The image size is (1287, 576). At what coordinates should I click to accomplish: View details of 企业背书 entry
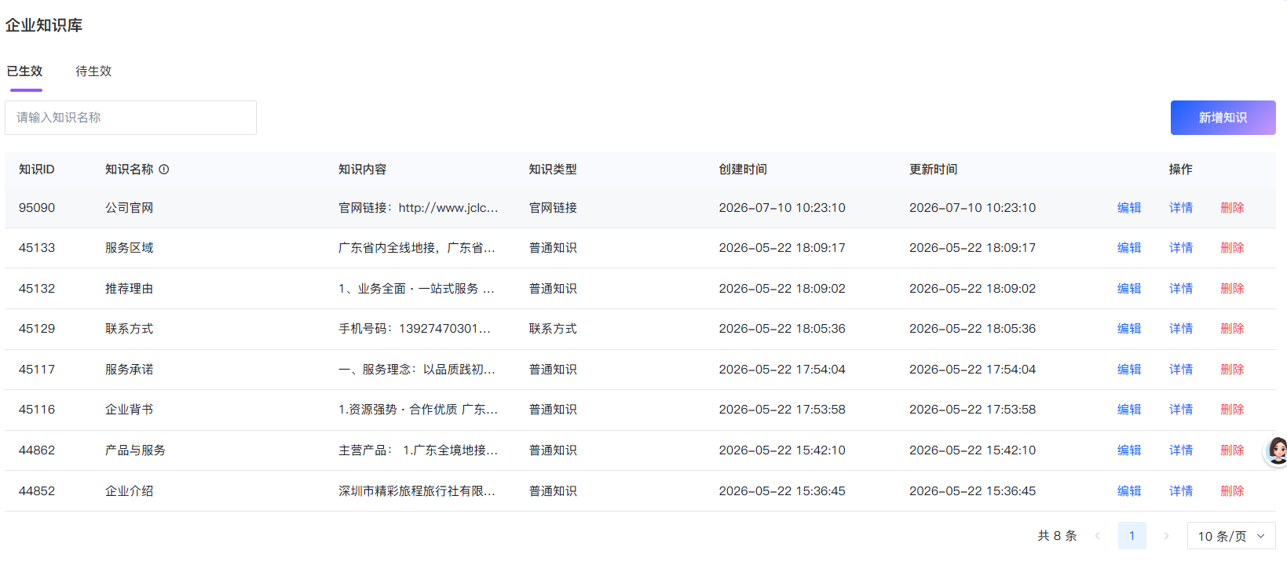coord(1181,410)
